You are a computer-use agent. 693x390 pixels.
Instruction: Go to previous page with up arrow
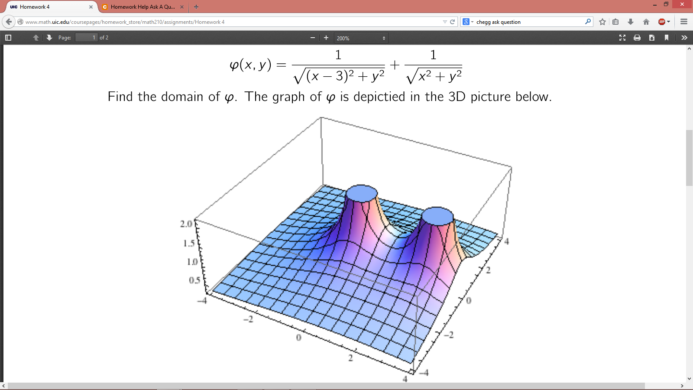(36, 38)
